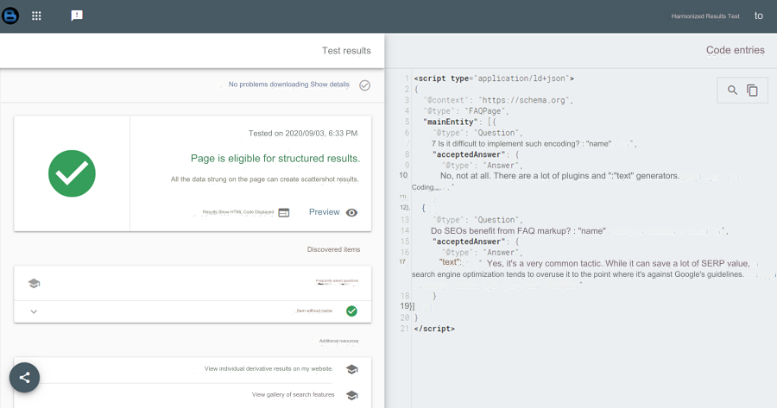The height and width of the screenshot is (408, 777).
Task: Toggle the Preview eye icon
Action: pos(351,212)
